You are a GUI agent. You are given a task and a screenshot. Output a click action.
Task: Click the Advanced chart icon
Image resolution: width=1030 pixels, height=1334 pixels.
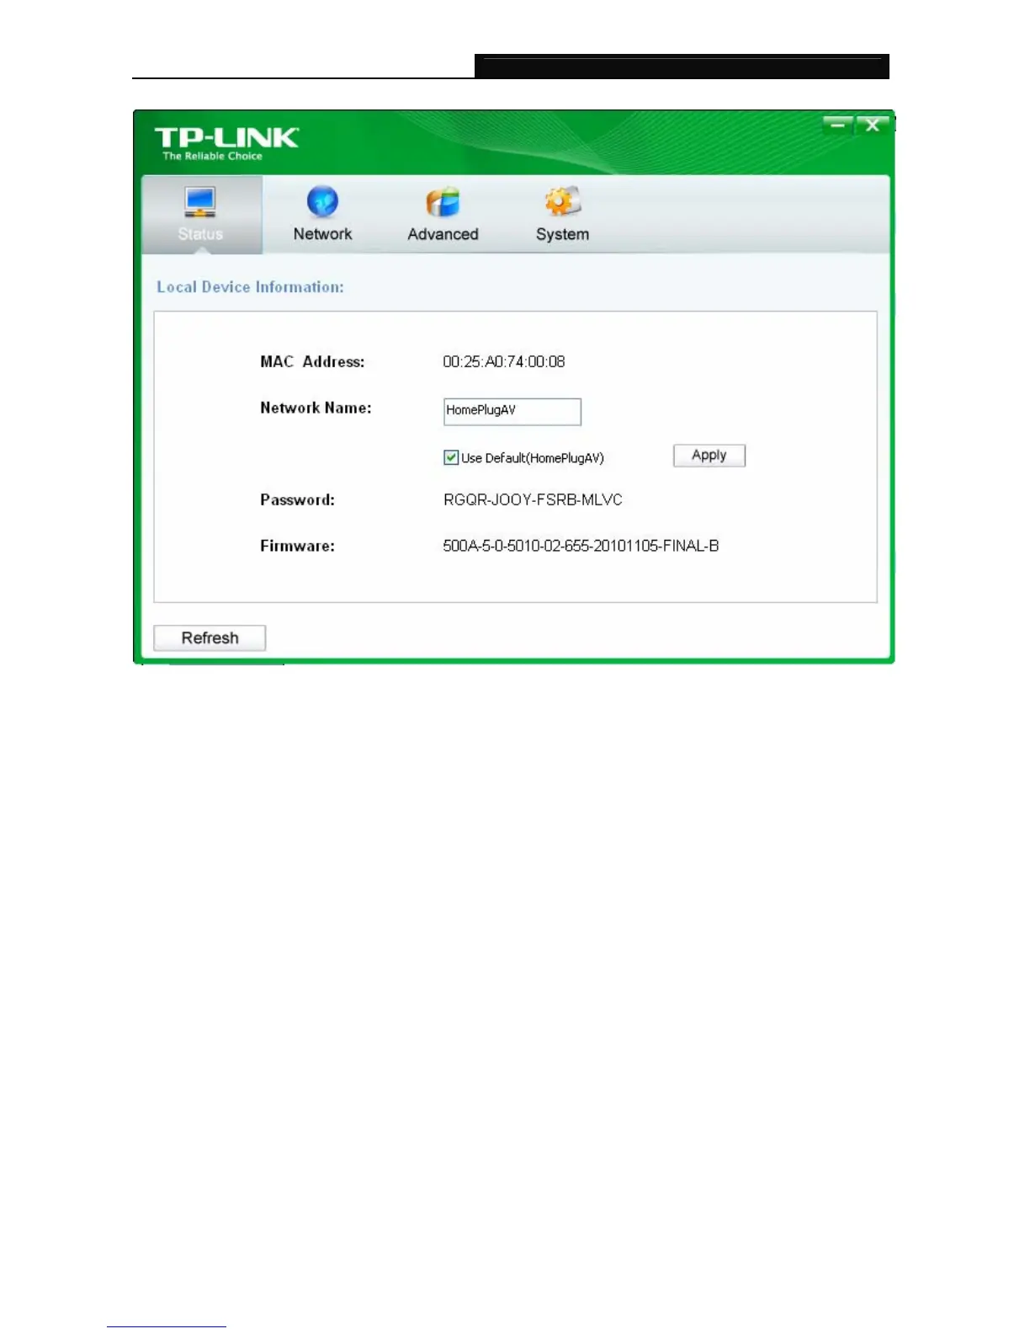point(443,202)
